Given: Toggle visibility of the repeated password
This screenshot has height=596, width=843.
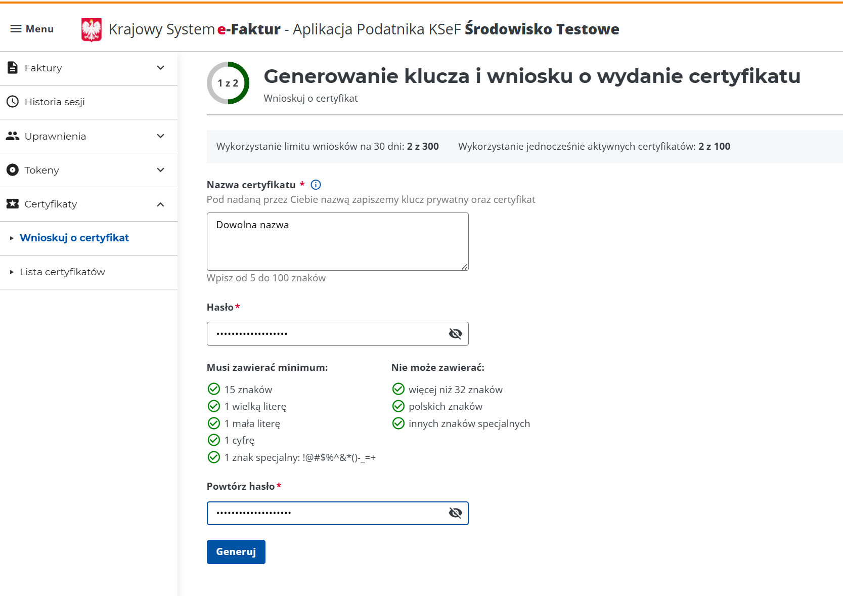Looking at the screenshot, I should [x=455, y=513].
